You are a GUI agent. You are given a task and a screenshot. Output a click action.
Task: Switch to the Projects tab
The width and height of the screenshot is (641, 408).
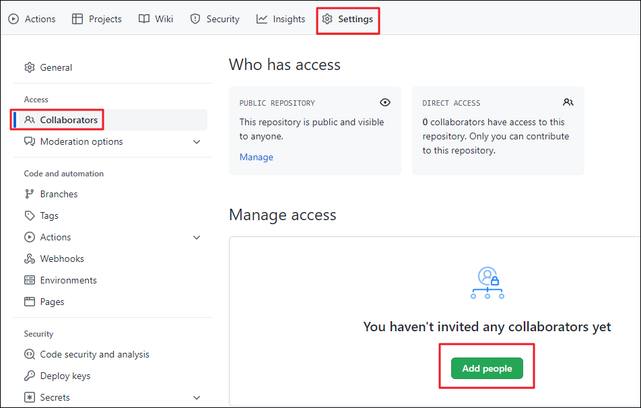[x=97, y=19]
